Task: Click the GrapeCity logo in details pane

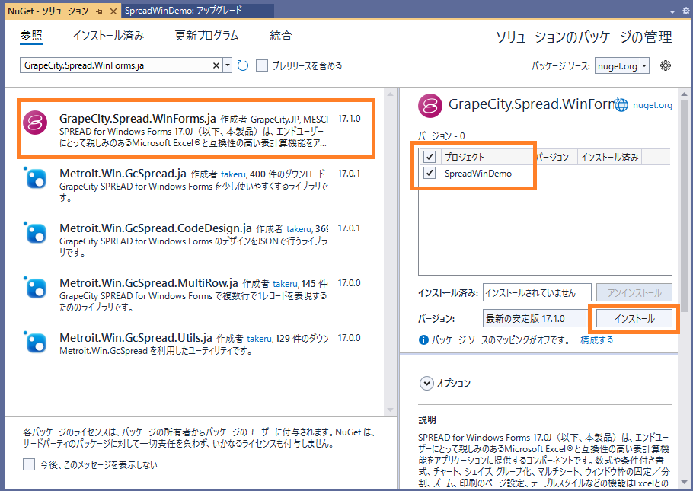Action: pyautogui.click(x=430, y=106)
